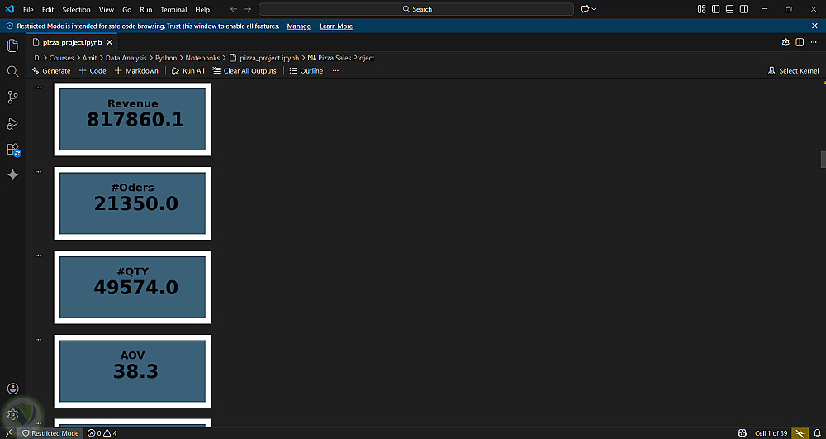826x439 pixels.
Task: Open the Copilot status icon in status bar
Action: click(743, 433)
